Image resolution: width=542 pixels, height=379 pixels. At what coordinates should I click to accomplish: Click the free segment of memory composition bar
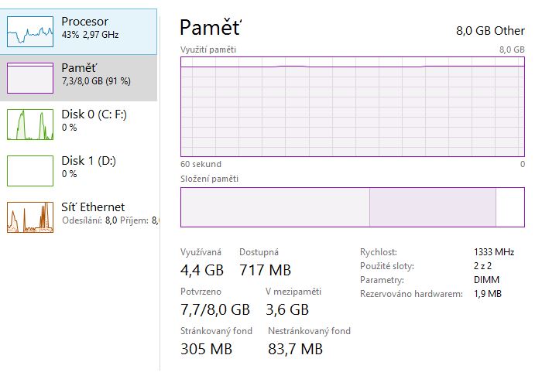[x=509, y=207]
